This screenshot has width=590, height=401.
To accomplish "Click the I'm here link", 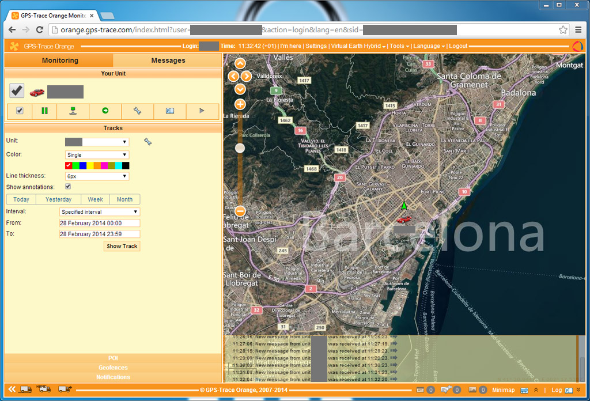I will tap(290, 46).
